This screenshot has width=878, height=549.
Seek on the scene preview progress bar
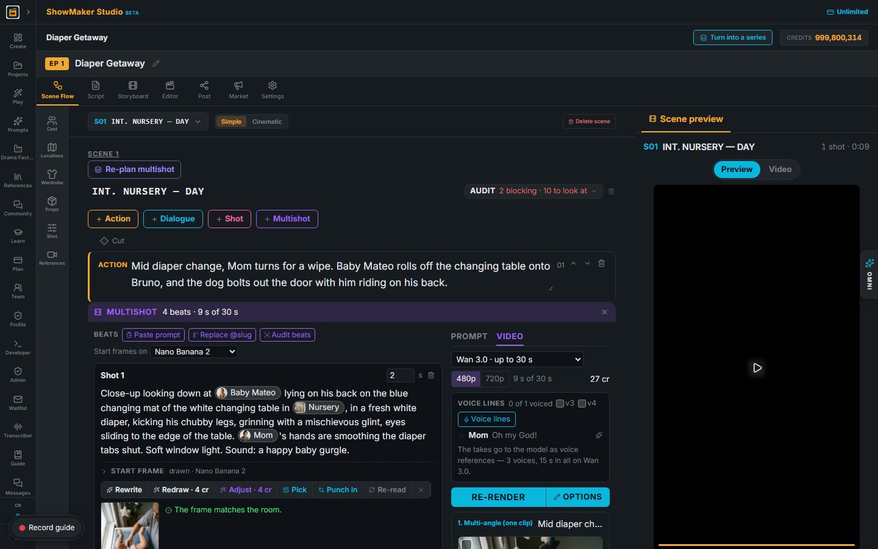tap(757, 545)
